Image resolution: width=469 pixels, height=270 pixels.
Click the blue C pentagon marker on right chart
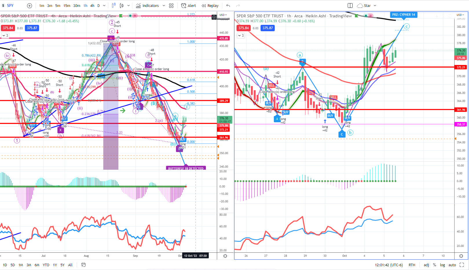(342, 134)
